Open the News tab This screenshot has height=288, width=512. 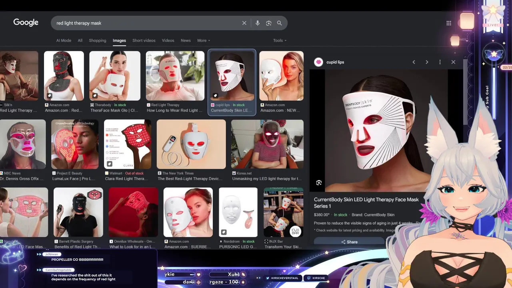click(x=186, y=40)
